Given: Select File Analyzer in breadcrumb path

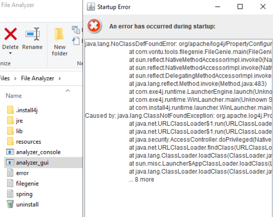Looking at the screenshot, I should pyautogui.click(x=38, y=78).
